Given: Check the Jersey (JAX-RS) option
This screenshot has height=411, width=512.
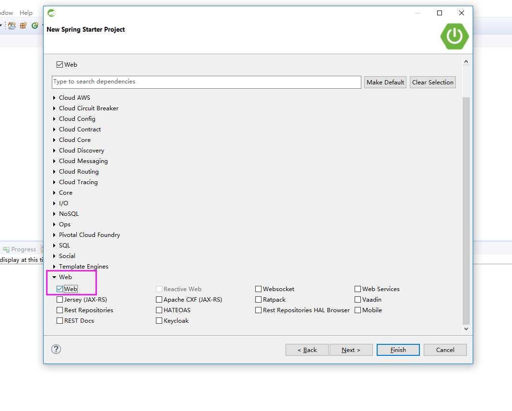Looking at the screenshot, I should 60,299.
